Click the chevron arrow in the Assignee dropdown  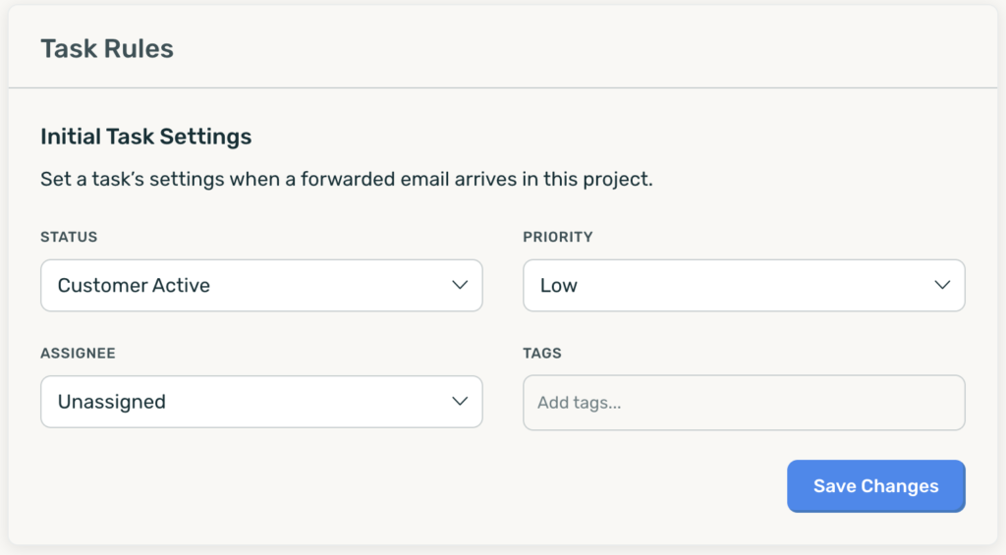tap(460, 401)
